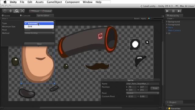Screen dimensions: 195x110
Task: Toggle the color/alpha view icon
Action: click(x=149, y=18)
